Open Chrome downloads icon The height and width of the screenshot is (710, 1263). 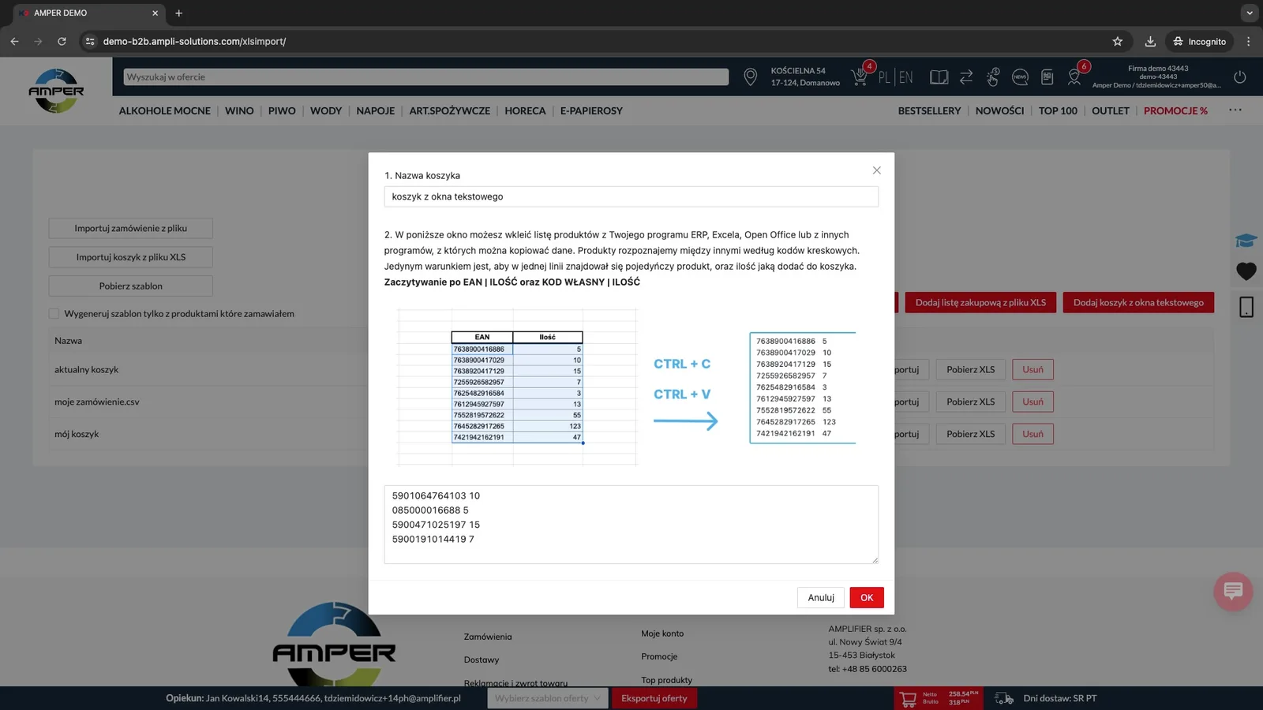pos(1150,41)
